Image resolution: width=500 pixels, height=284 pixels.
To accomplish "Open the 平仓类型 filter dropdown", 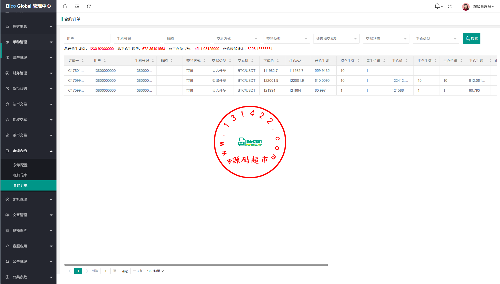I will coord(436,39).
